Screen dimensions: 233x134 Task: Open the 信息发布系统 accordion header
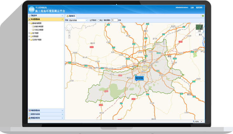(x=46, y=114)
